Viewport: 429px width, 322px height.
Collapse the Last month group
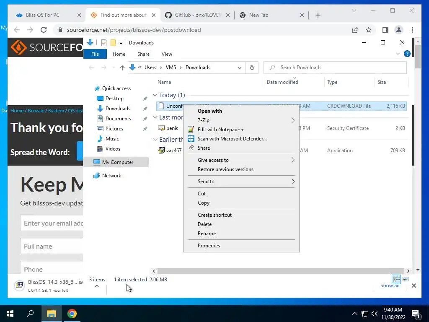point(155,117)
